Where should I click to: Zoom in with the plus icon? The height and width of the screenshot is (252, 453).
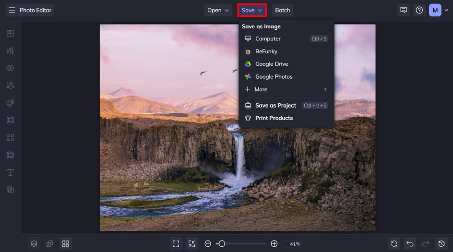pyautogui.click(x=274, y=244)
